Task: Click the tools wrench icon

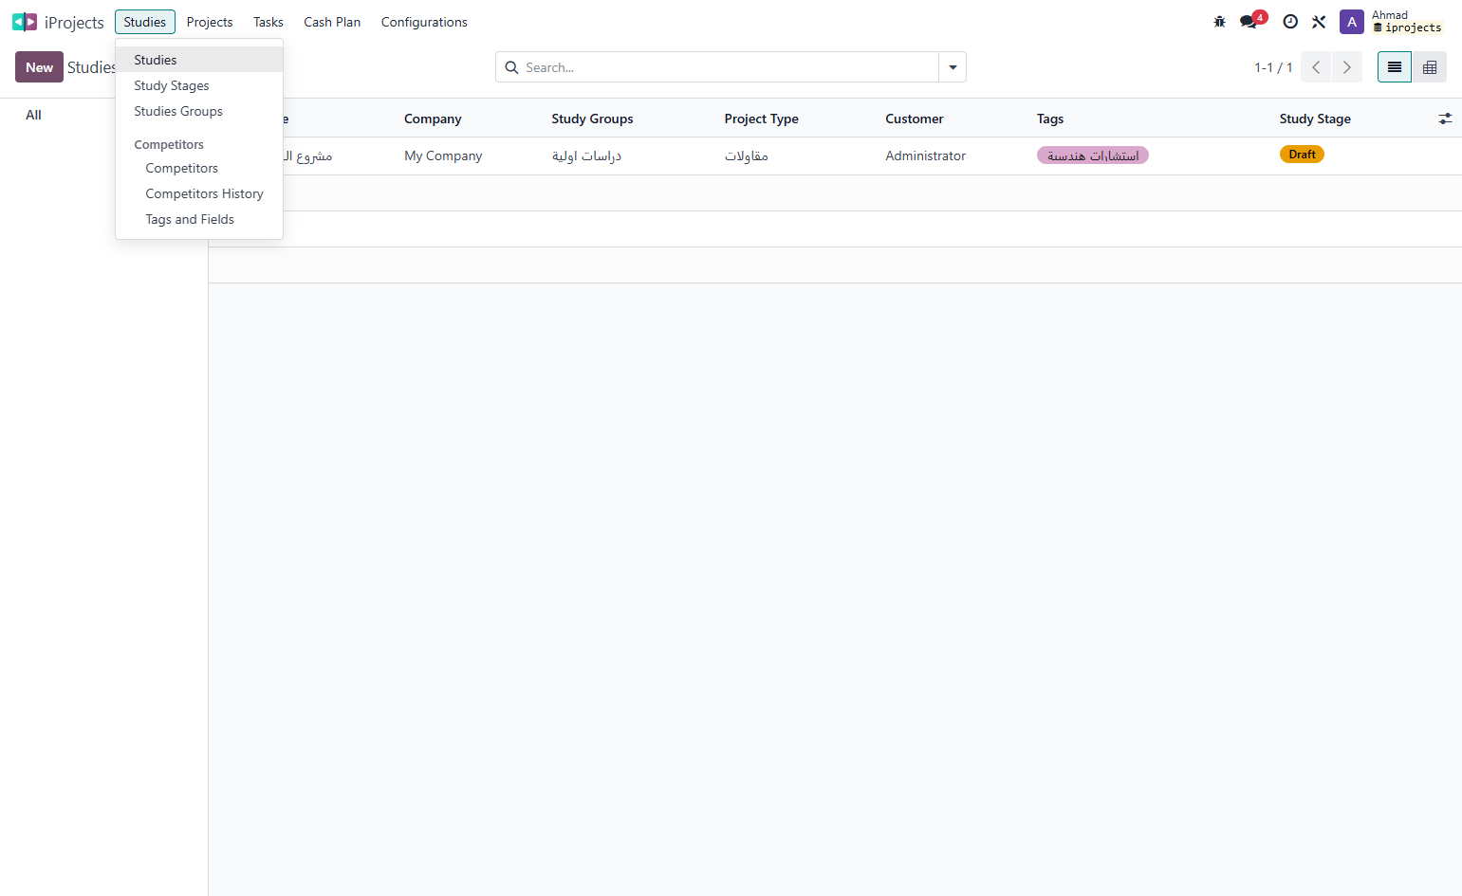Action: click(x=1319, y=22)
